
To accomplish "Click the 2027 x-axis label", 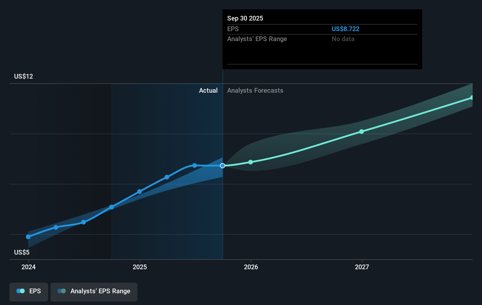I will click(362, 267).
